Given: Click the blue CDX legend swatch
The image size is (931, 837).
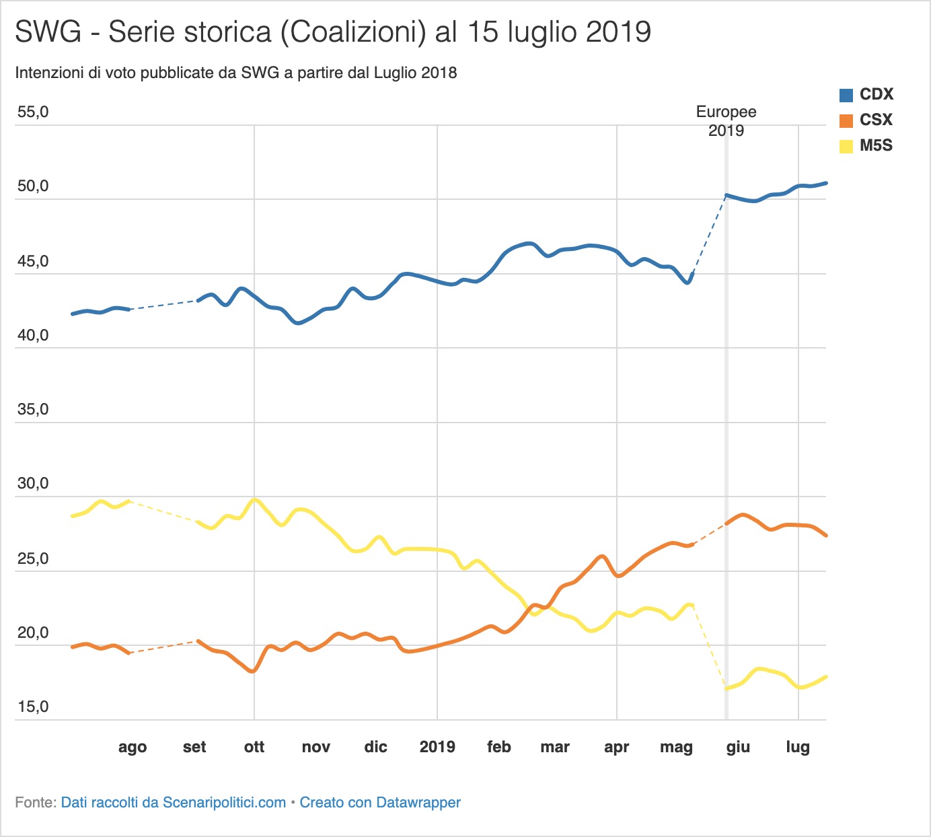Looking at the screenshot, I should tap(846, 95).
